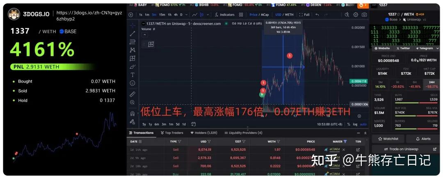Open quick search in chart toolbar
This screenshot has height=179, width=443.
pos(347,15)
